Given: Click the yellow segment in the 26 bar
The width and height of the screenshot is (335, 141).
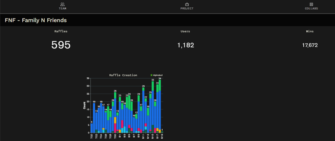Looking at the screenshot, I should [x=115, y=120].
